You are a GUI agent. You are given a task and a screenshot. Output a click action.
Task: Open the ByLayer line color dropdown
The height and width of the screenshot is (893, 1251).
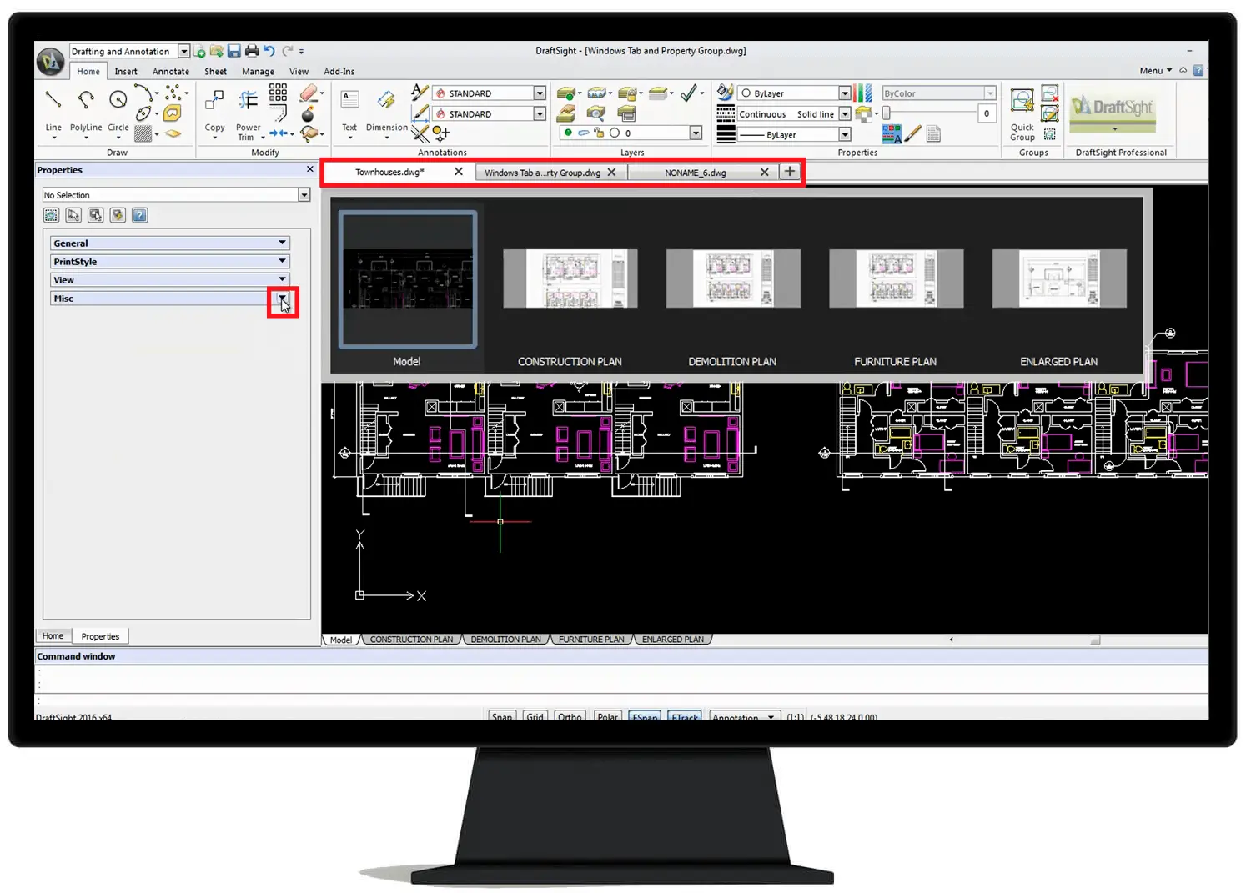click(845, 93)
